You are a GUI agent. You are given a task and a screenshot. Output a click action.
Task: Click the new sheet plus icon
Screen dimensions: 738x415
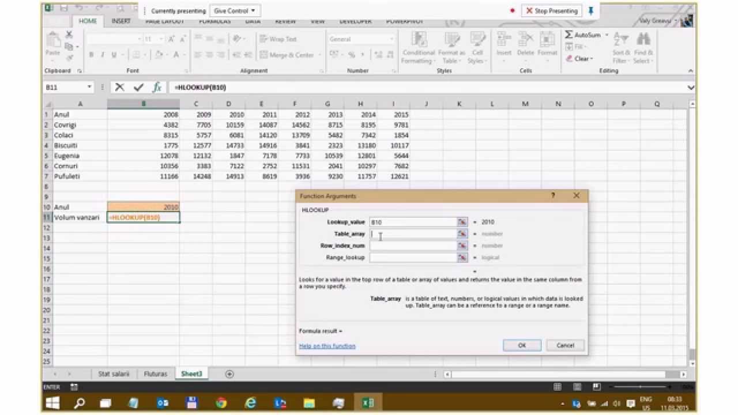(x=229, y=374)
